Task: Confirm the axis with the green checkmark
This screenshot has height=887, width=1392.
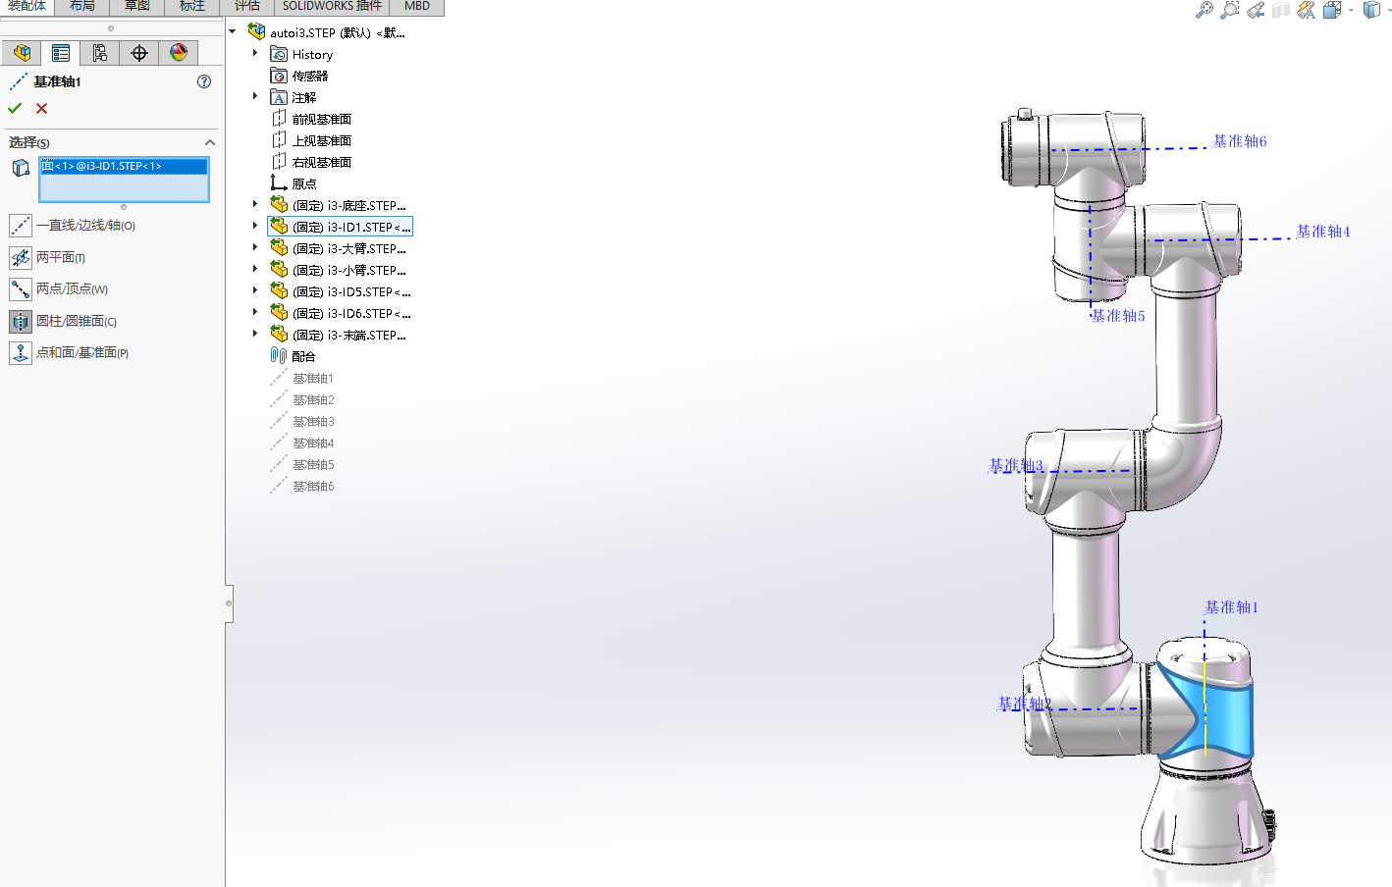Action: pyautogui.click(x=15, y=108)
